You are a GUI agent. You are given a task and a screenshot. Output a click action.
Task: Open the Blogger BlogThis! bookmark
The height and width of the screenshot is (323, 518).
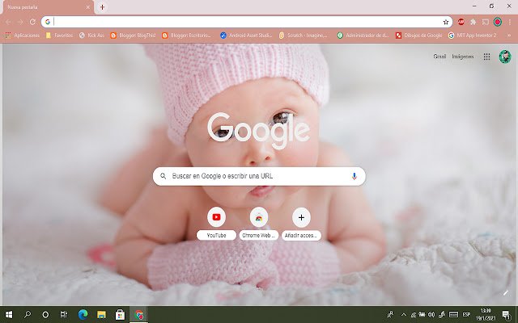tap(133, 36)
